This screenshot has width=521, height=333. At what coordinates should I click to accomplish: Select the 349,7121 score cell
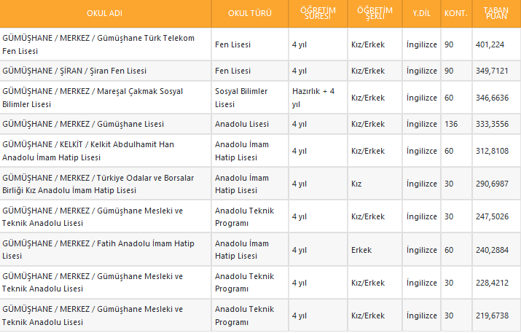click(x=492, y=71)
